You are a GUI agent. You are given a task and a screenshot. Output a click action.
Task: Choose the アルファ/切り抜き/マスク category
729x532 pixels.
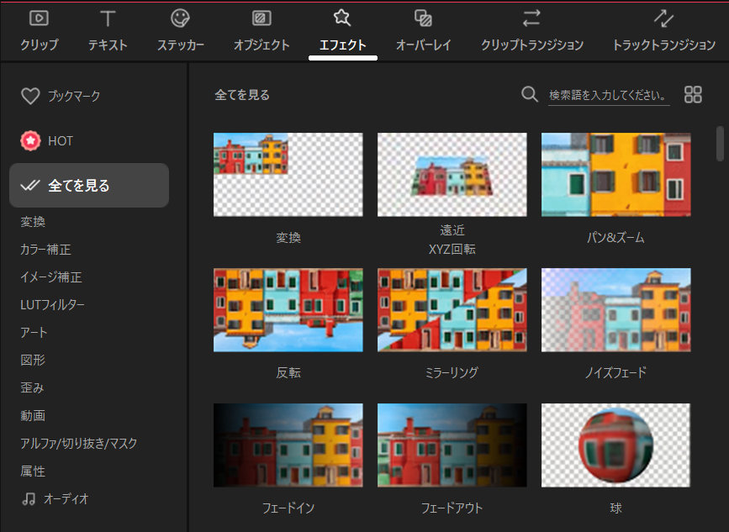[78, 443]
